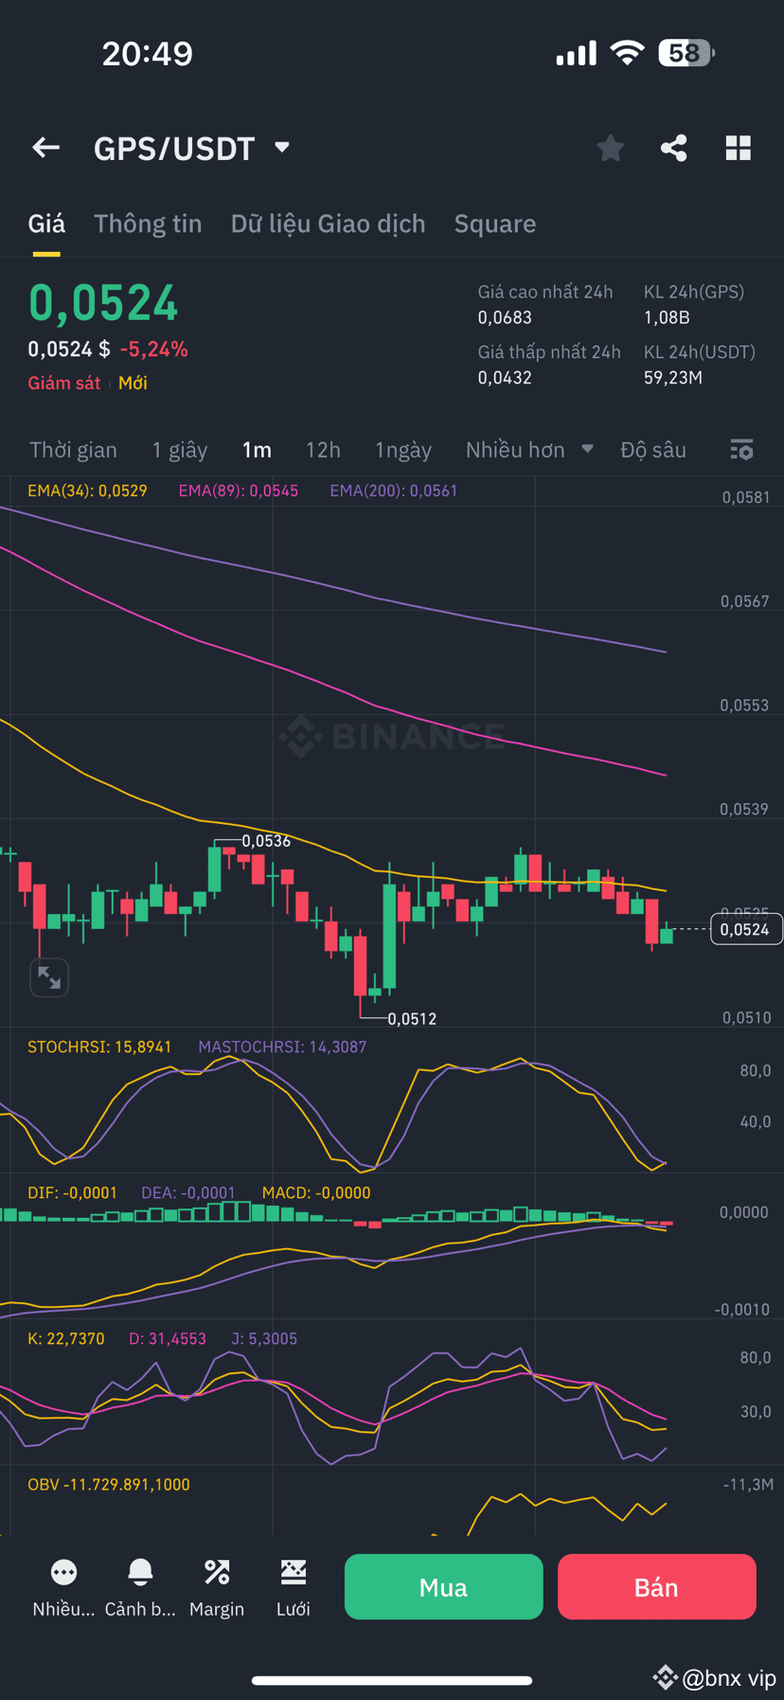This screenshot has height=1700, width=784.
Task: Tap the Wi-Fi icon in status bar
Action: (626, 53)
